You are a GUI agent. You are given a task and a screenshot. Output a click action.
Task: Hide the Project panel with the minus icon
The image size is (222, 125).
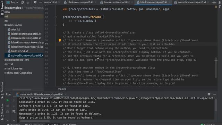pyautogui.click(x=41, y=2)
